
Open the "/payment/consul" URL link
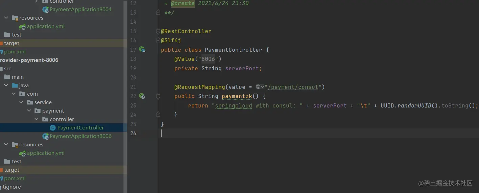pyautogui.click(x=293, y=87)
